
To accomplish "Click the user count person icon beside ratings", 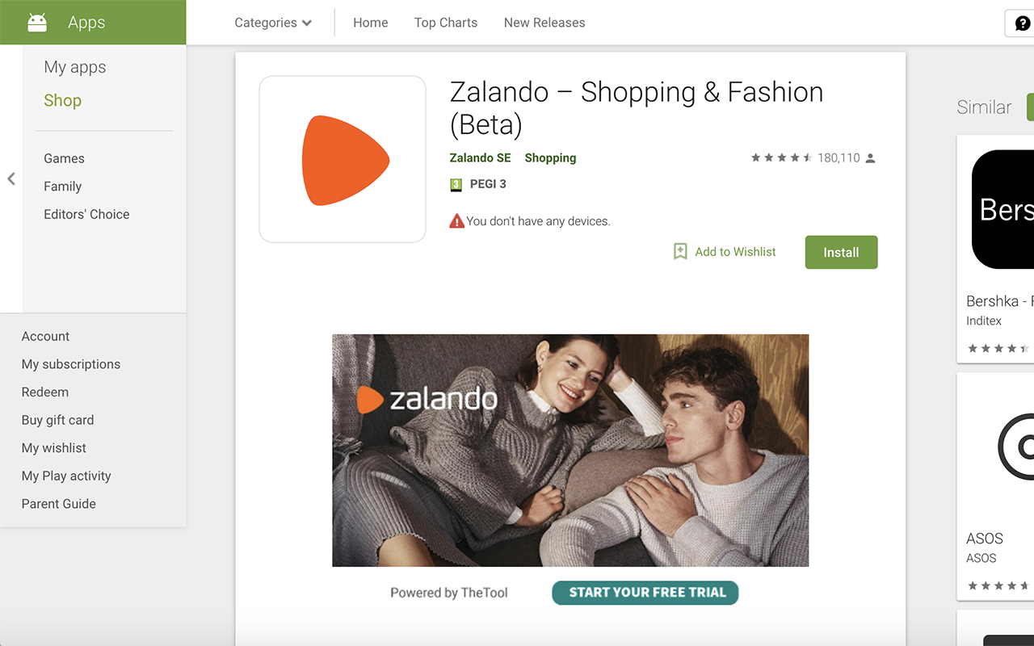I will tap(870, 157).
